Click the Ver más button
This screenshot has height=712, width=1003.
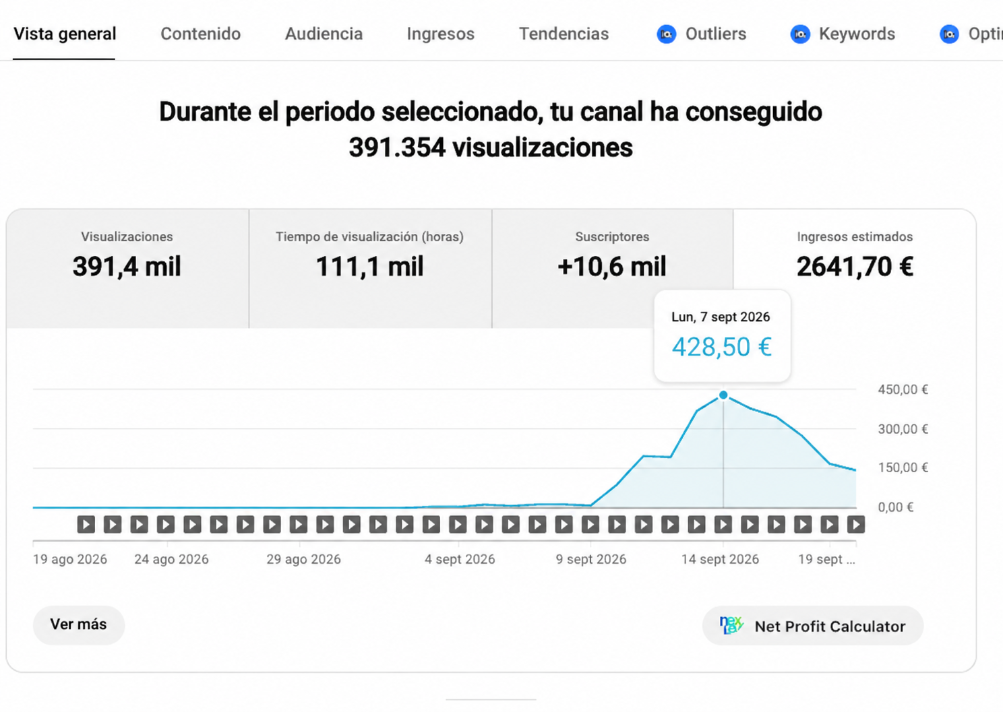click(79, 624)
